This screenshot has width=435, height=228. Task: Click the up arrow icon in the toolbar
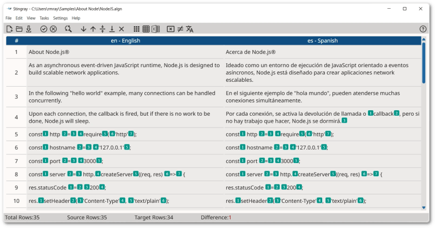click(93, 29)
